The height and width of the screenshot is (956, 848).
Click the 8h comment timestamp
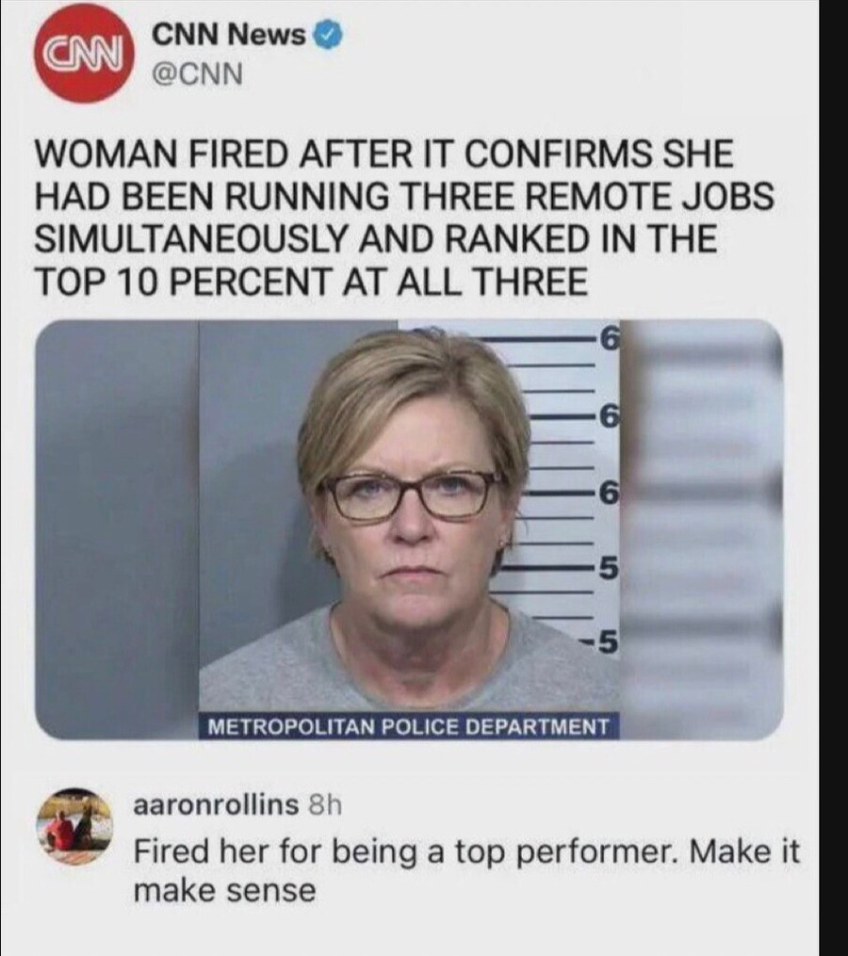coord(325,804)
